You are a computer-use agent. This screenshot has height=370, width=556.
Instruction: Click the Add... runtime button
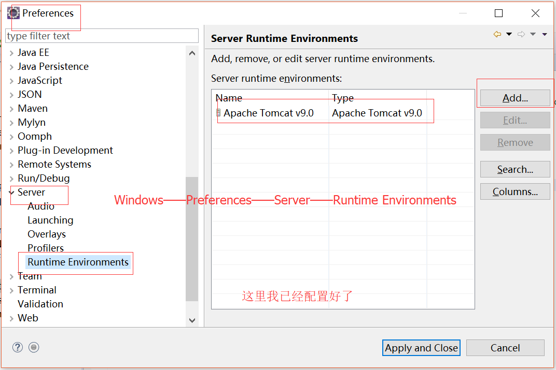point(515,98)
